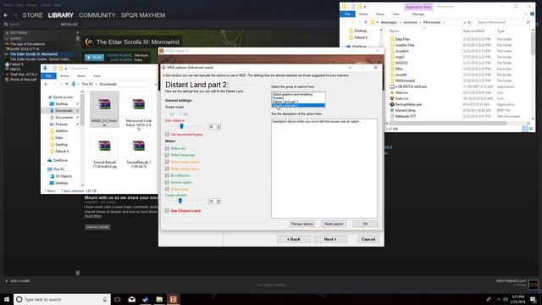Toggle Reflect nearby statics checkbox

click(x=167, y=162)
